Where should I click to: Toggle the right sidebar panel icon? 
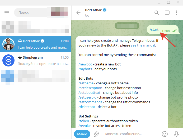(x=167, y=13)
